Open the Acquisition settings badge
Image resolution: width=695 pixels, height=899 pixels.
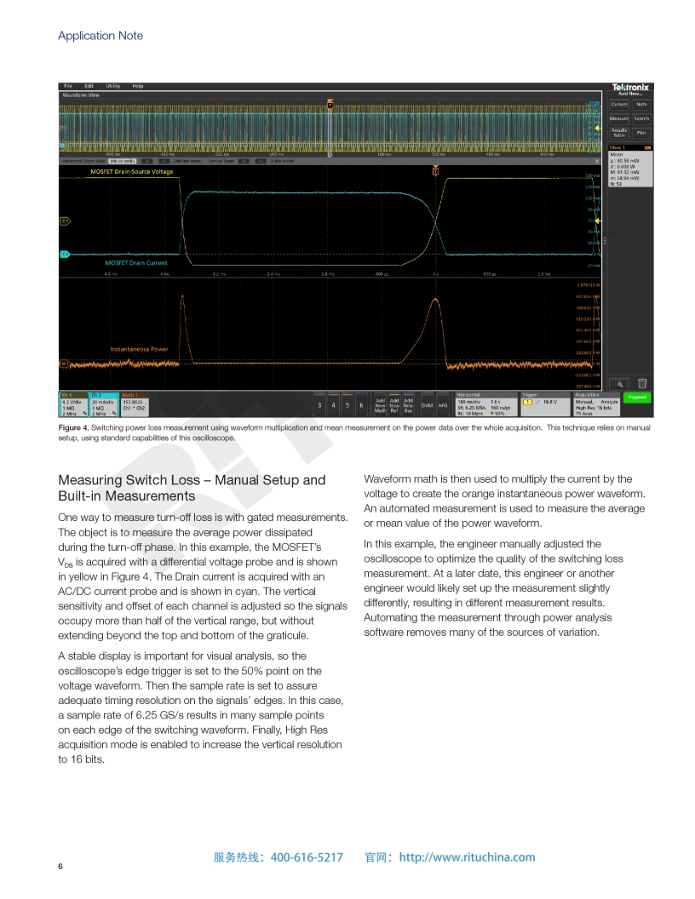pos(597,405)
